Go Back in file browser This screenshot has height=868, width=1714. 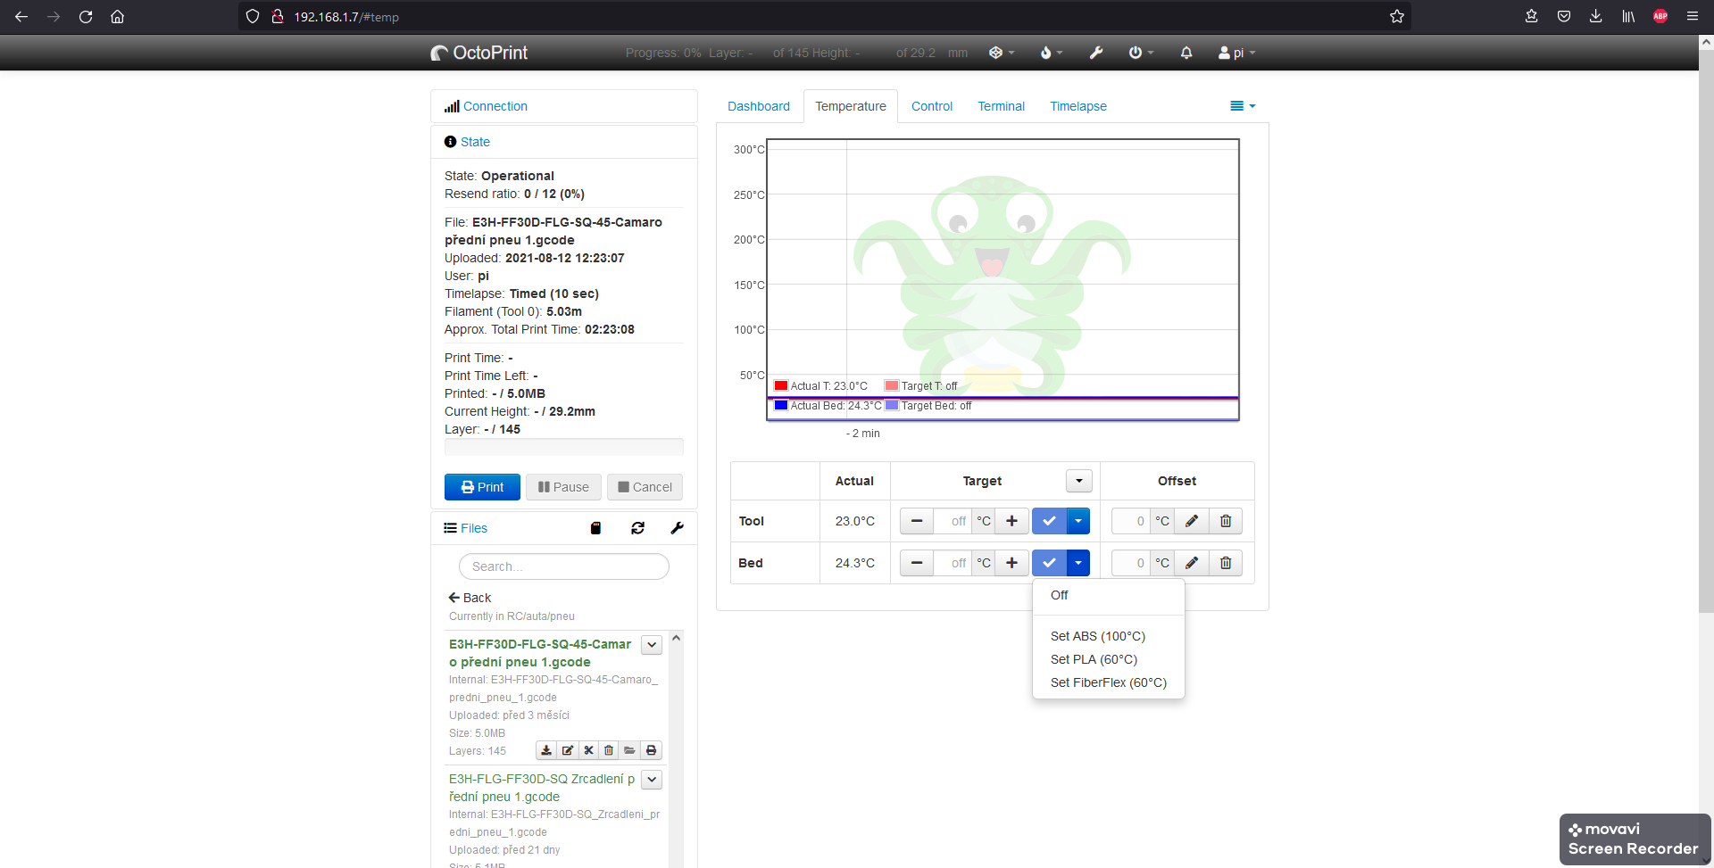pyautogui.click(x=470, y=598)
